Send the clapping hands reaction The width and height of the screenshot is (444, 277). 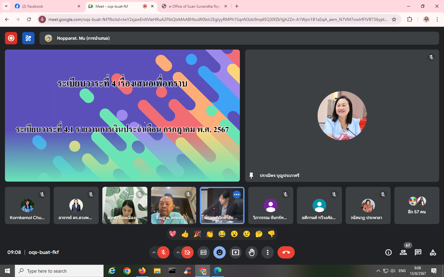click(x=210, y=234)
